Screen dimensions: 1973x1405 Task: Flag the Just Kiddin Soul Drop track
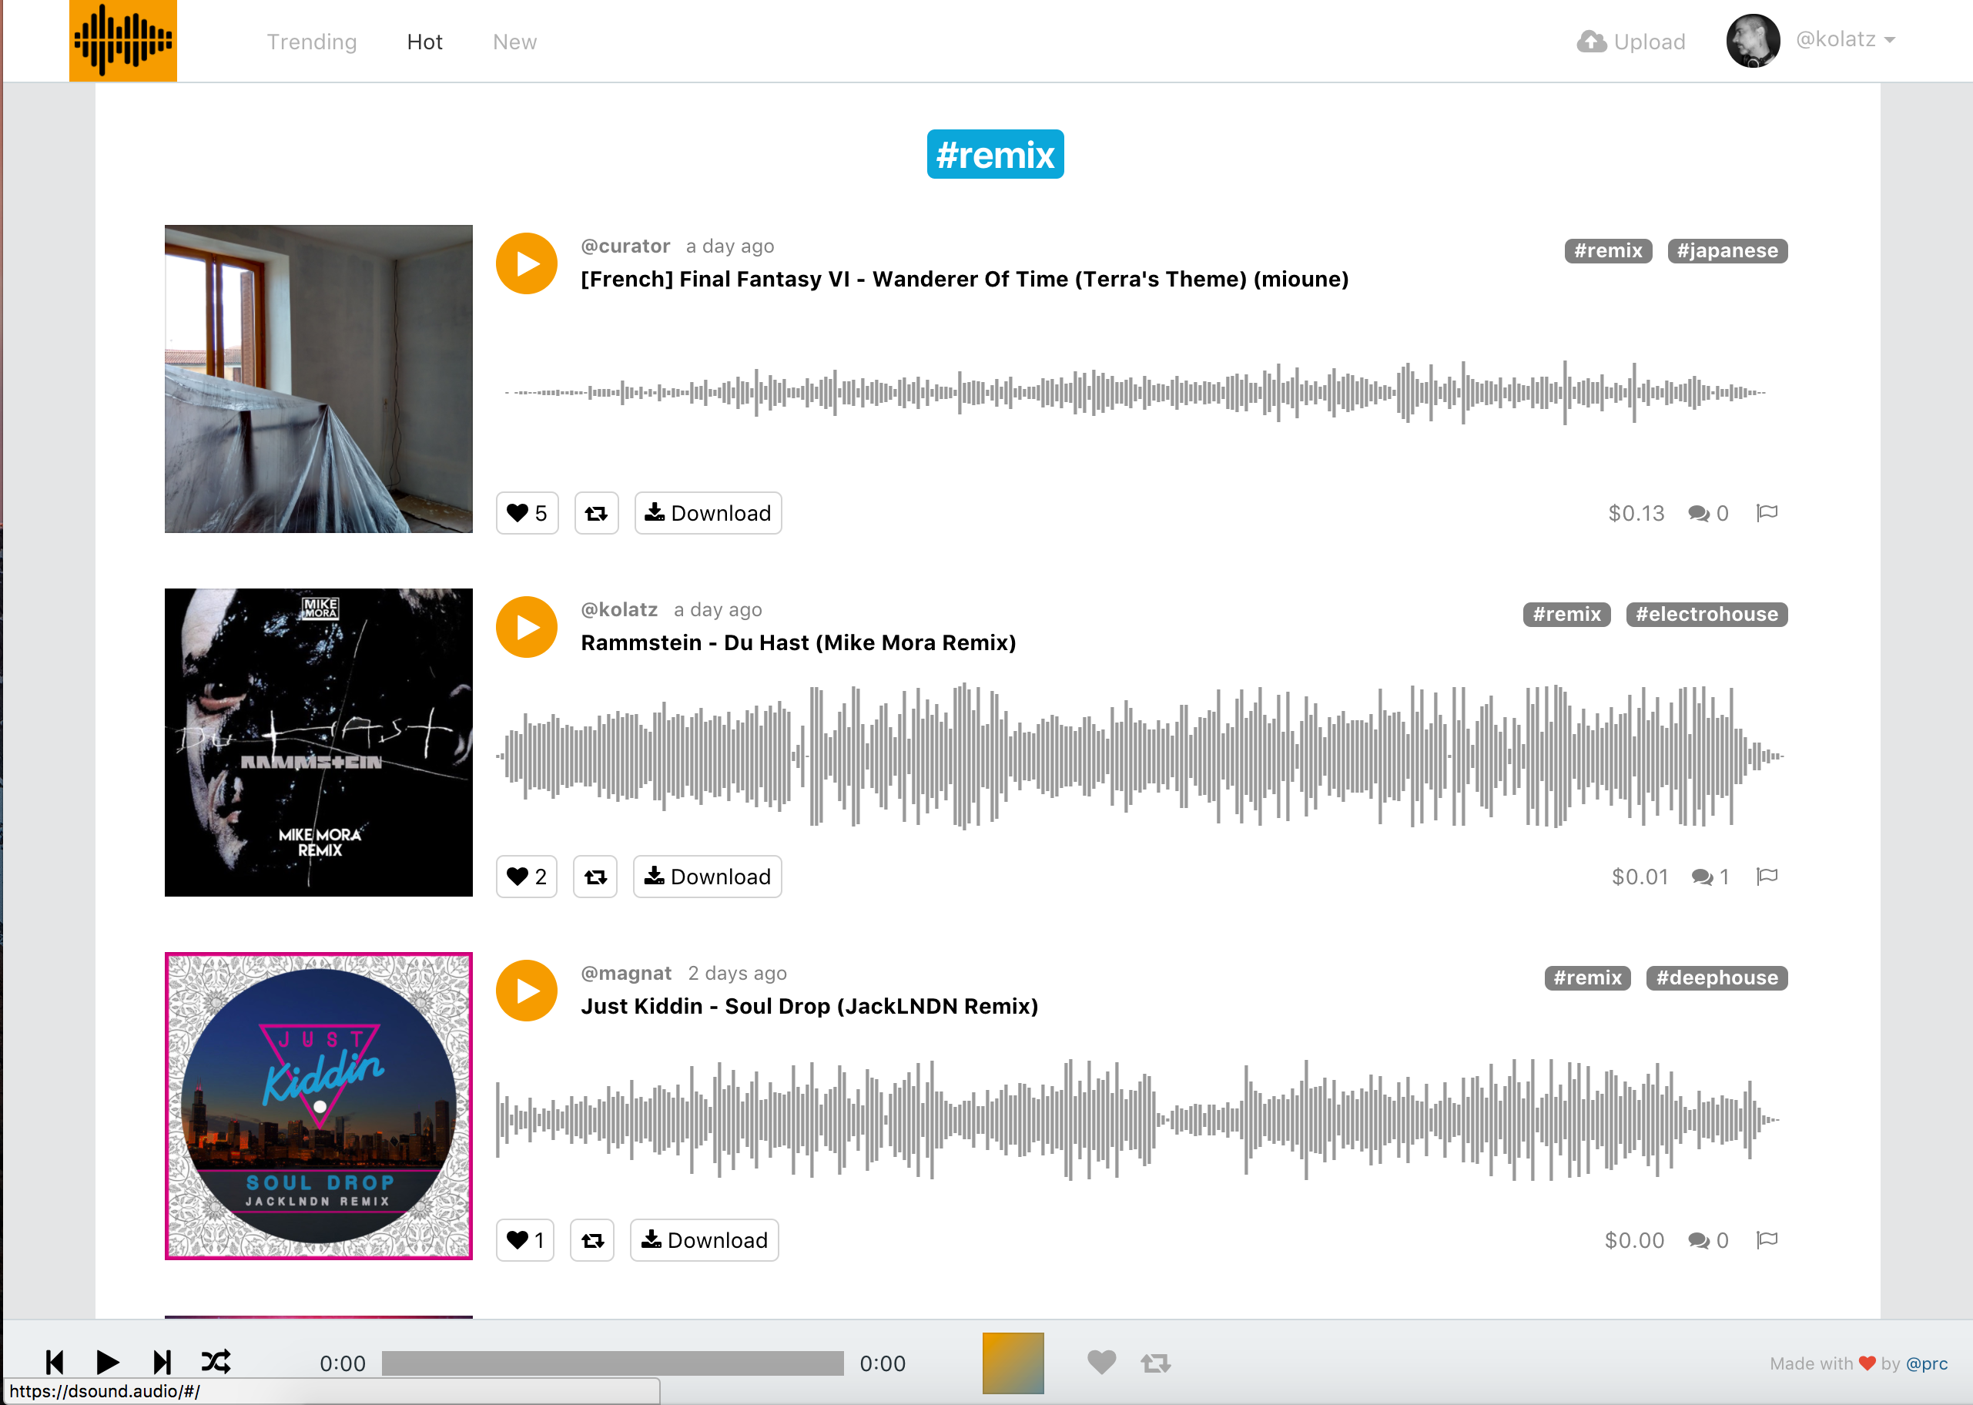1767,1239
